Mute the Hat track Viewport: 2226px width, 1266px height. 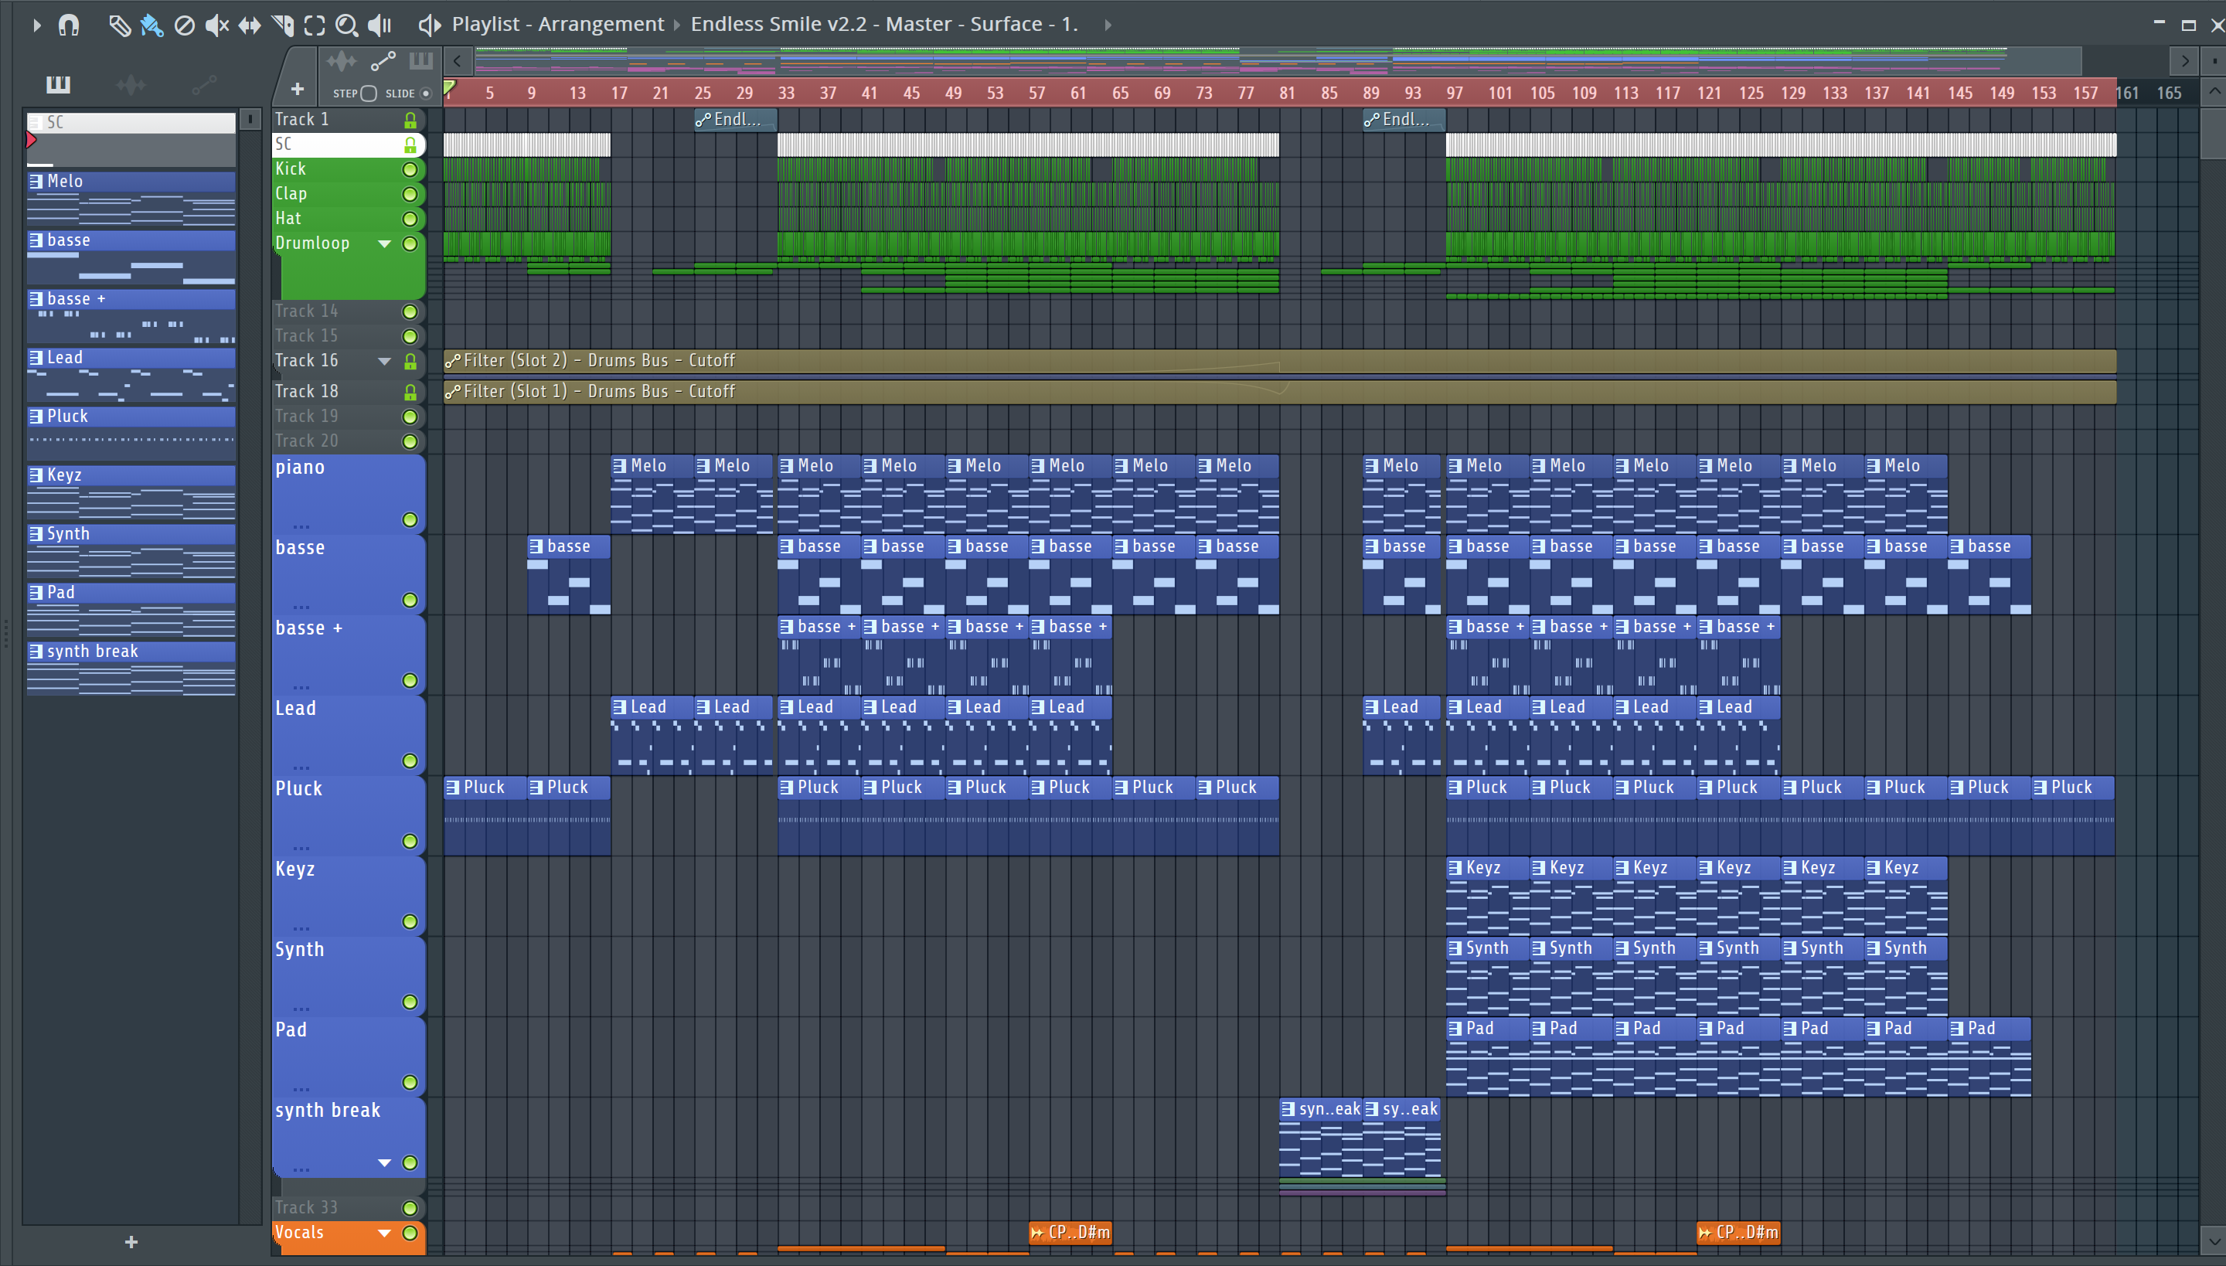pyautogui.click(x=410, y=220)
